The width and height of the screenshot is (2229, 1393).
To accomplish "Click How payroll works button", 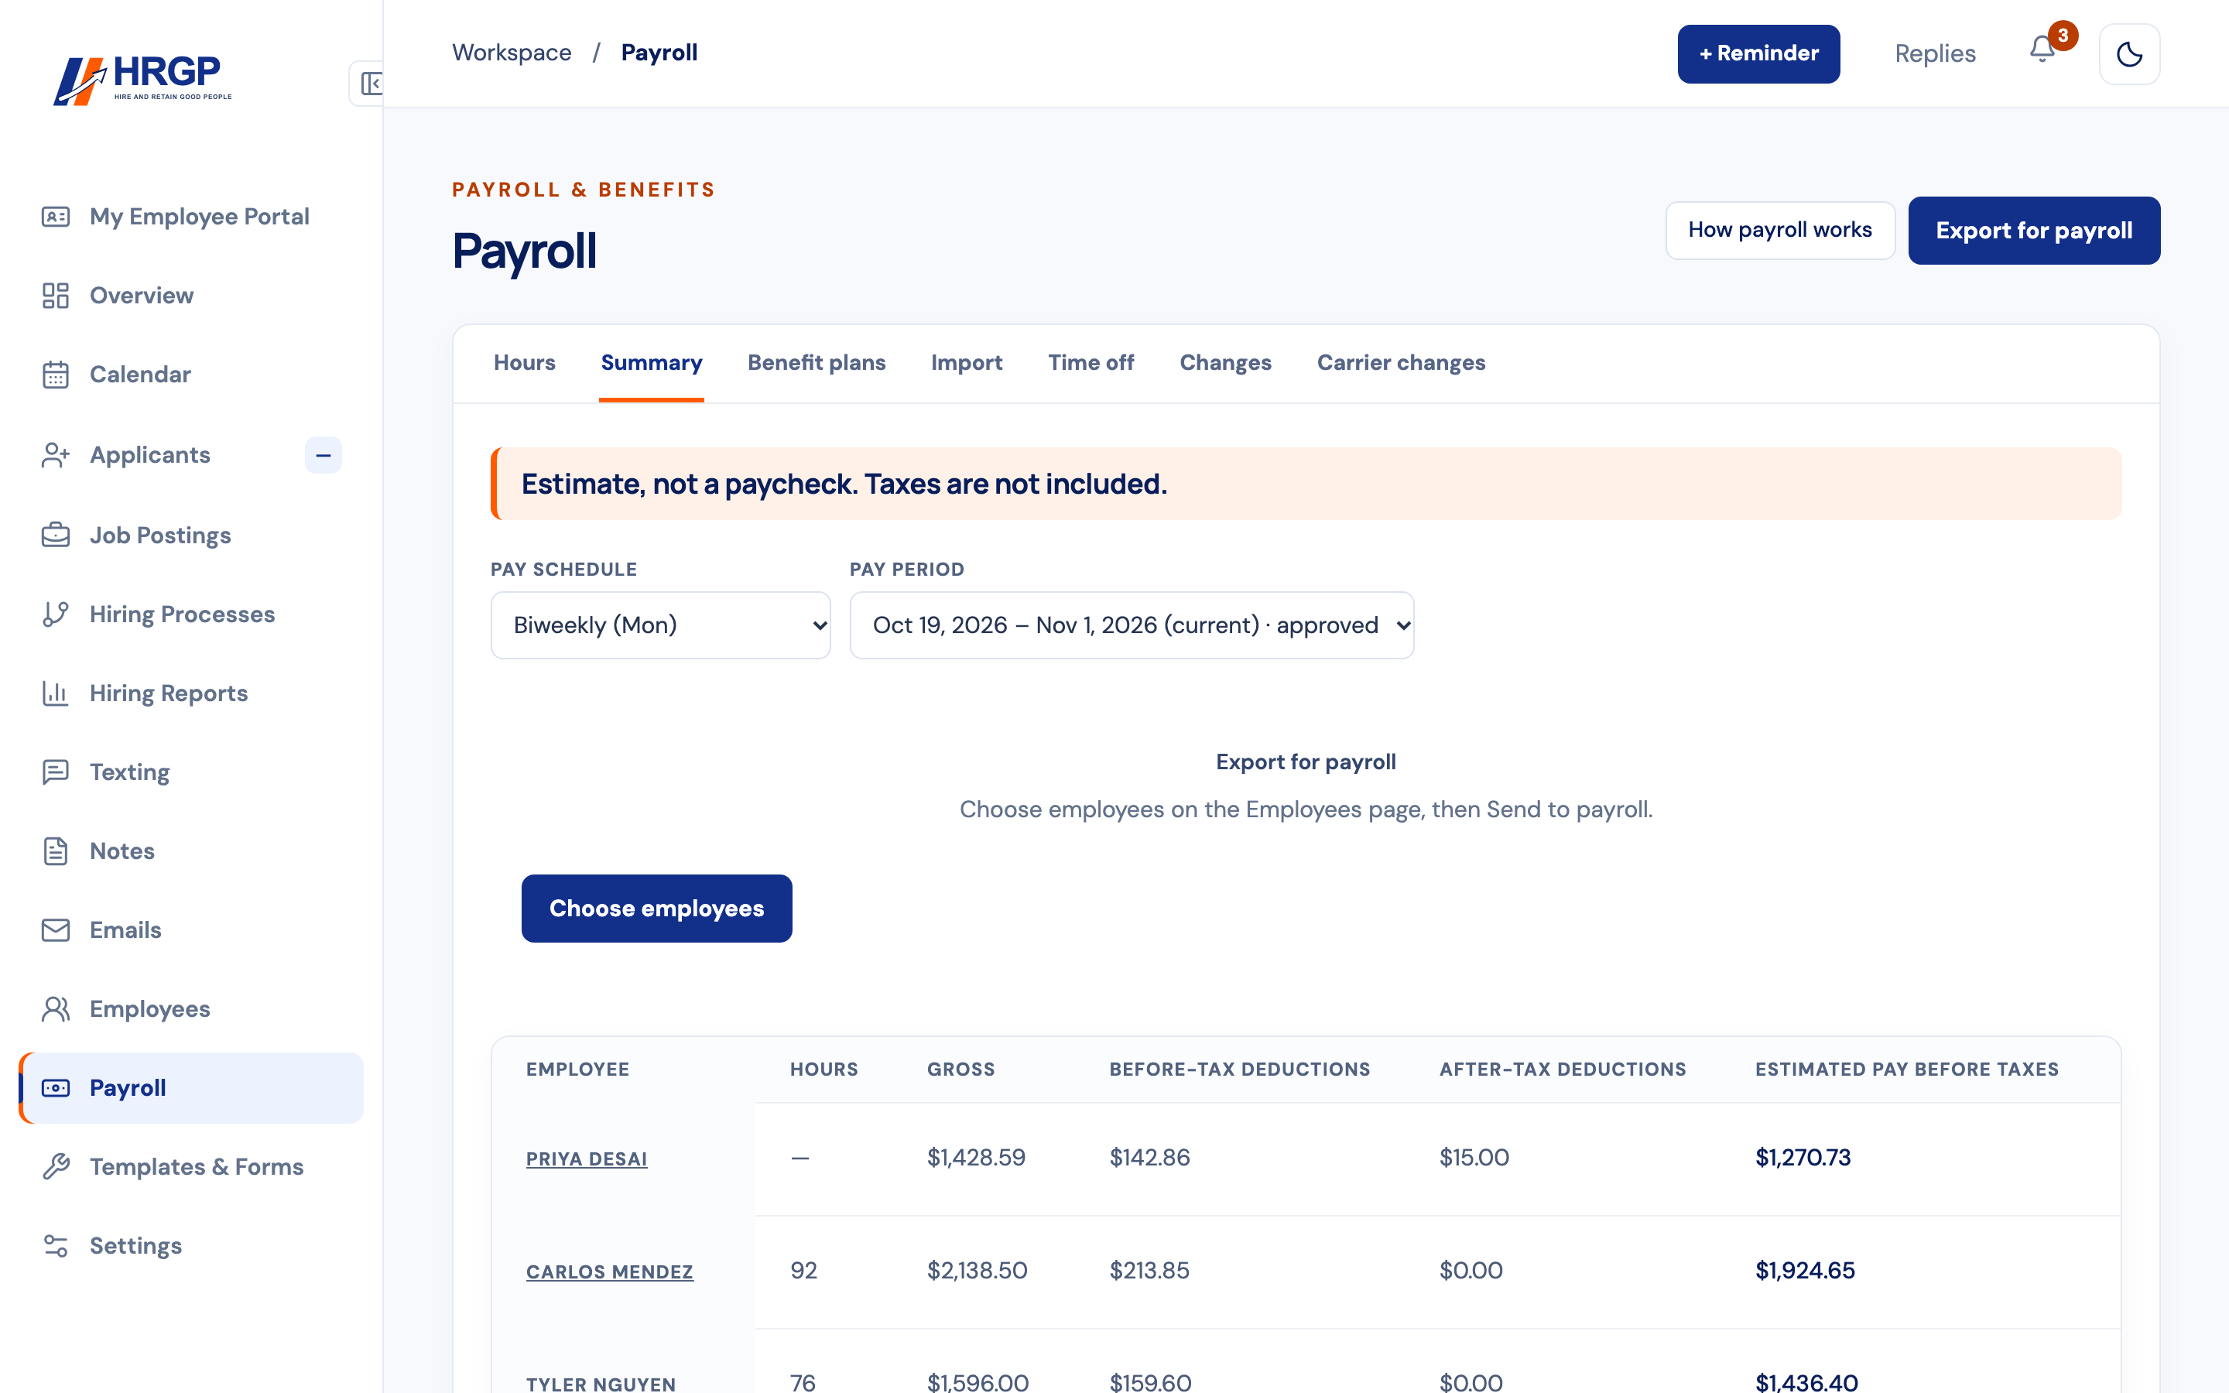I will [1779, 231].
